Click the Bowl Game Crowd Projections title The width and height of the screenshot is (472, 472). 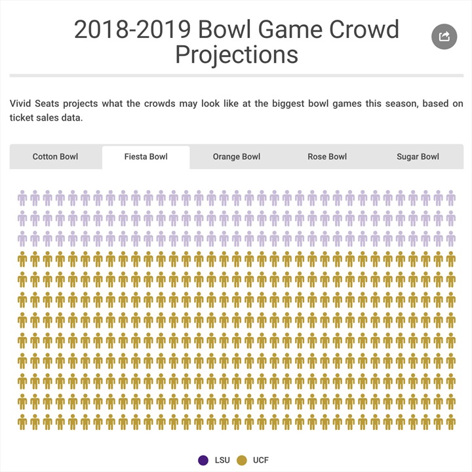(x=236, y=42)
